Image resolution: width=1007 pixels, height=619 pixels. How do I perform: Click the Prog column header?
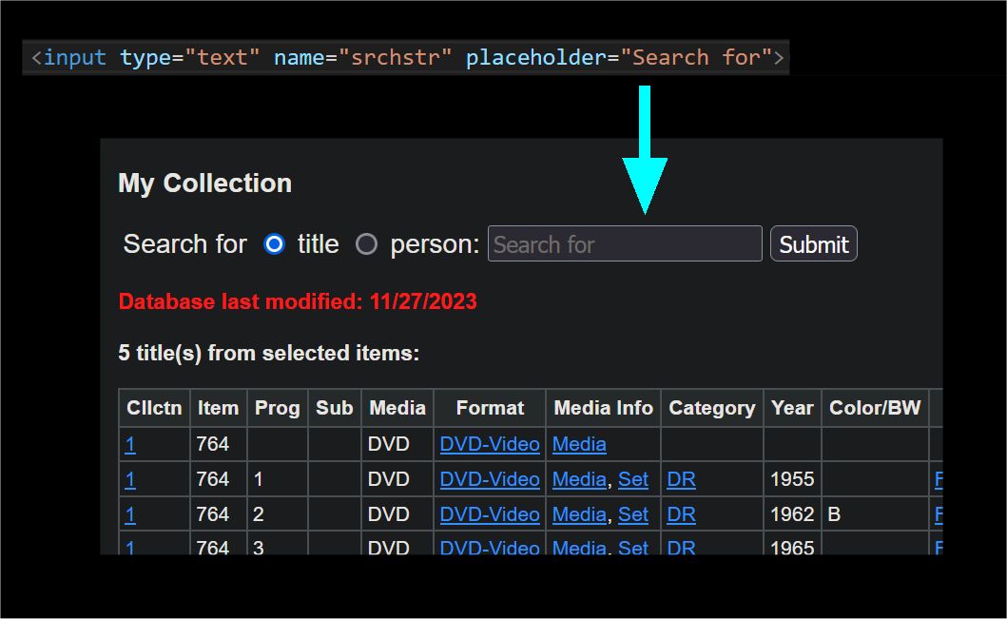click(x=278, y=408)
